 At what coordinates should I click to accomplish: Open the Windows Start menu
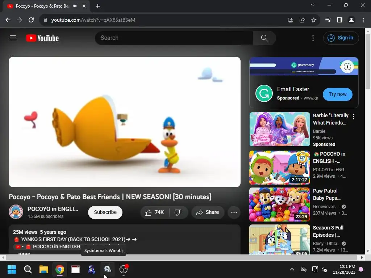click(12, 269)
